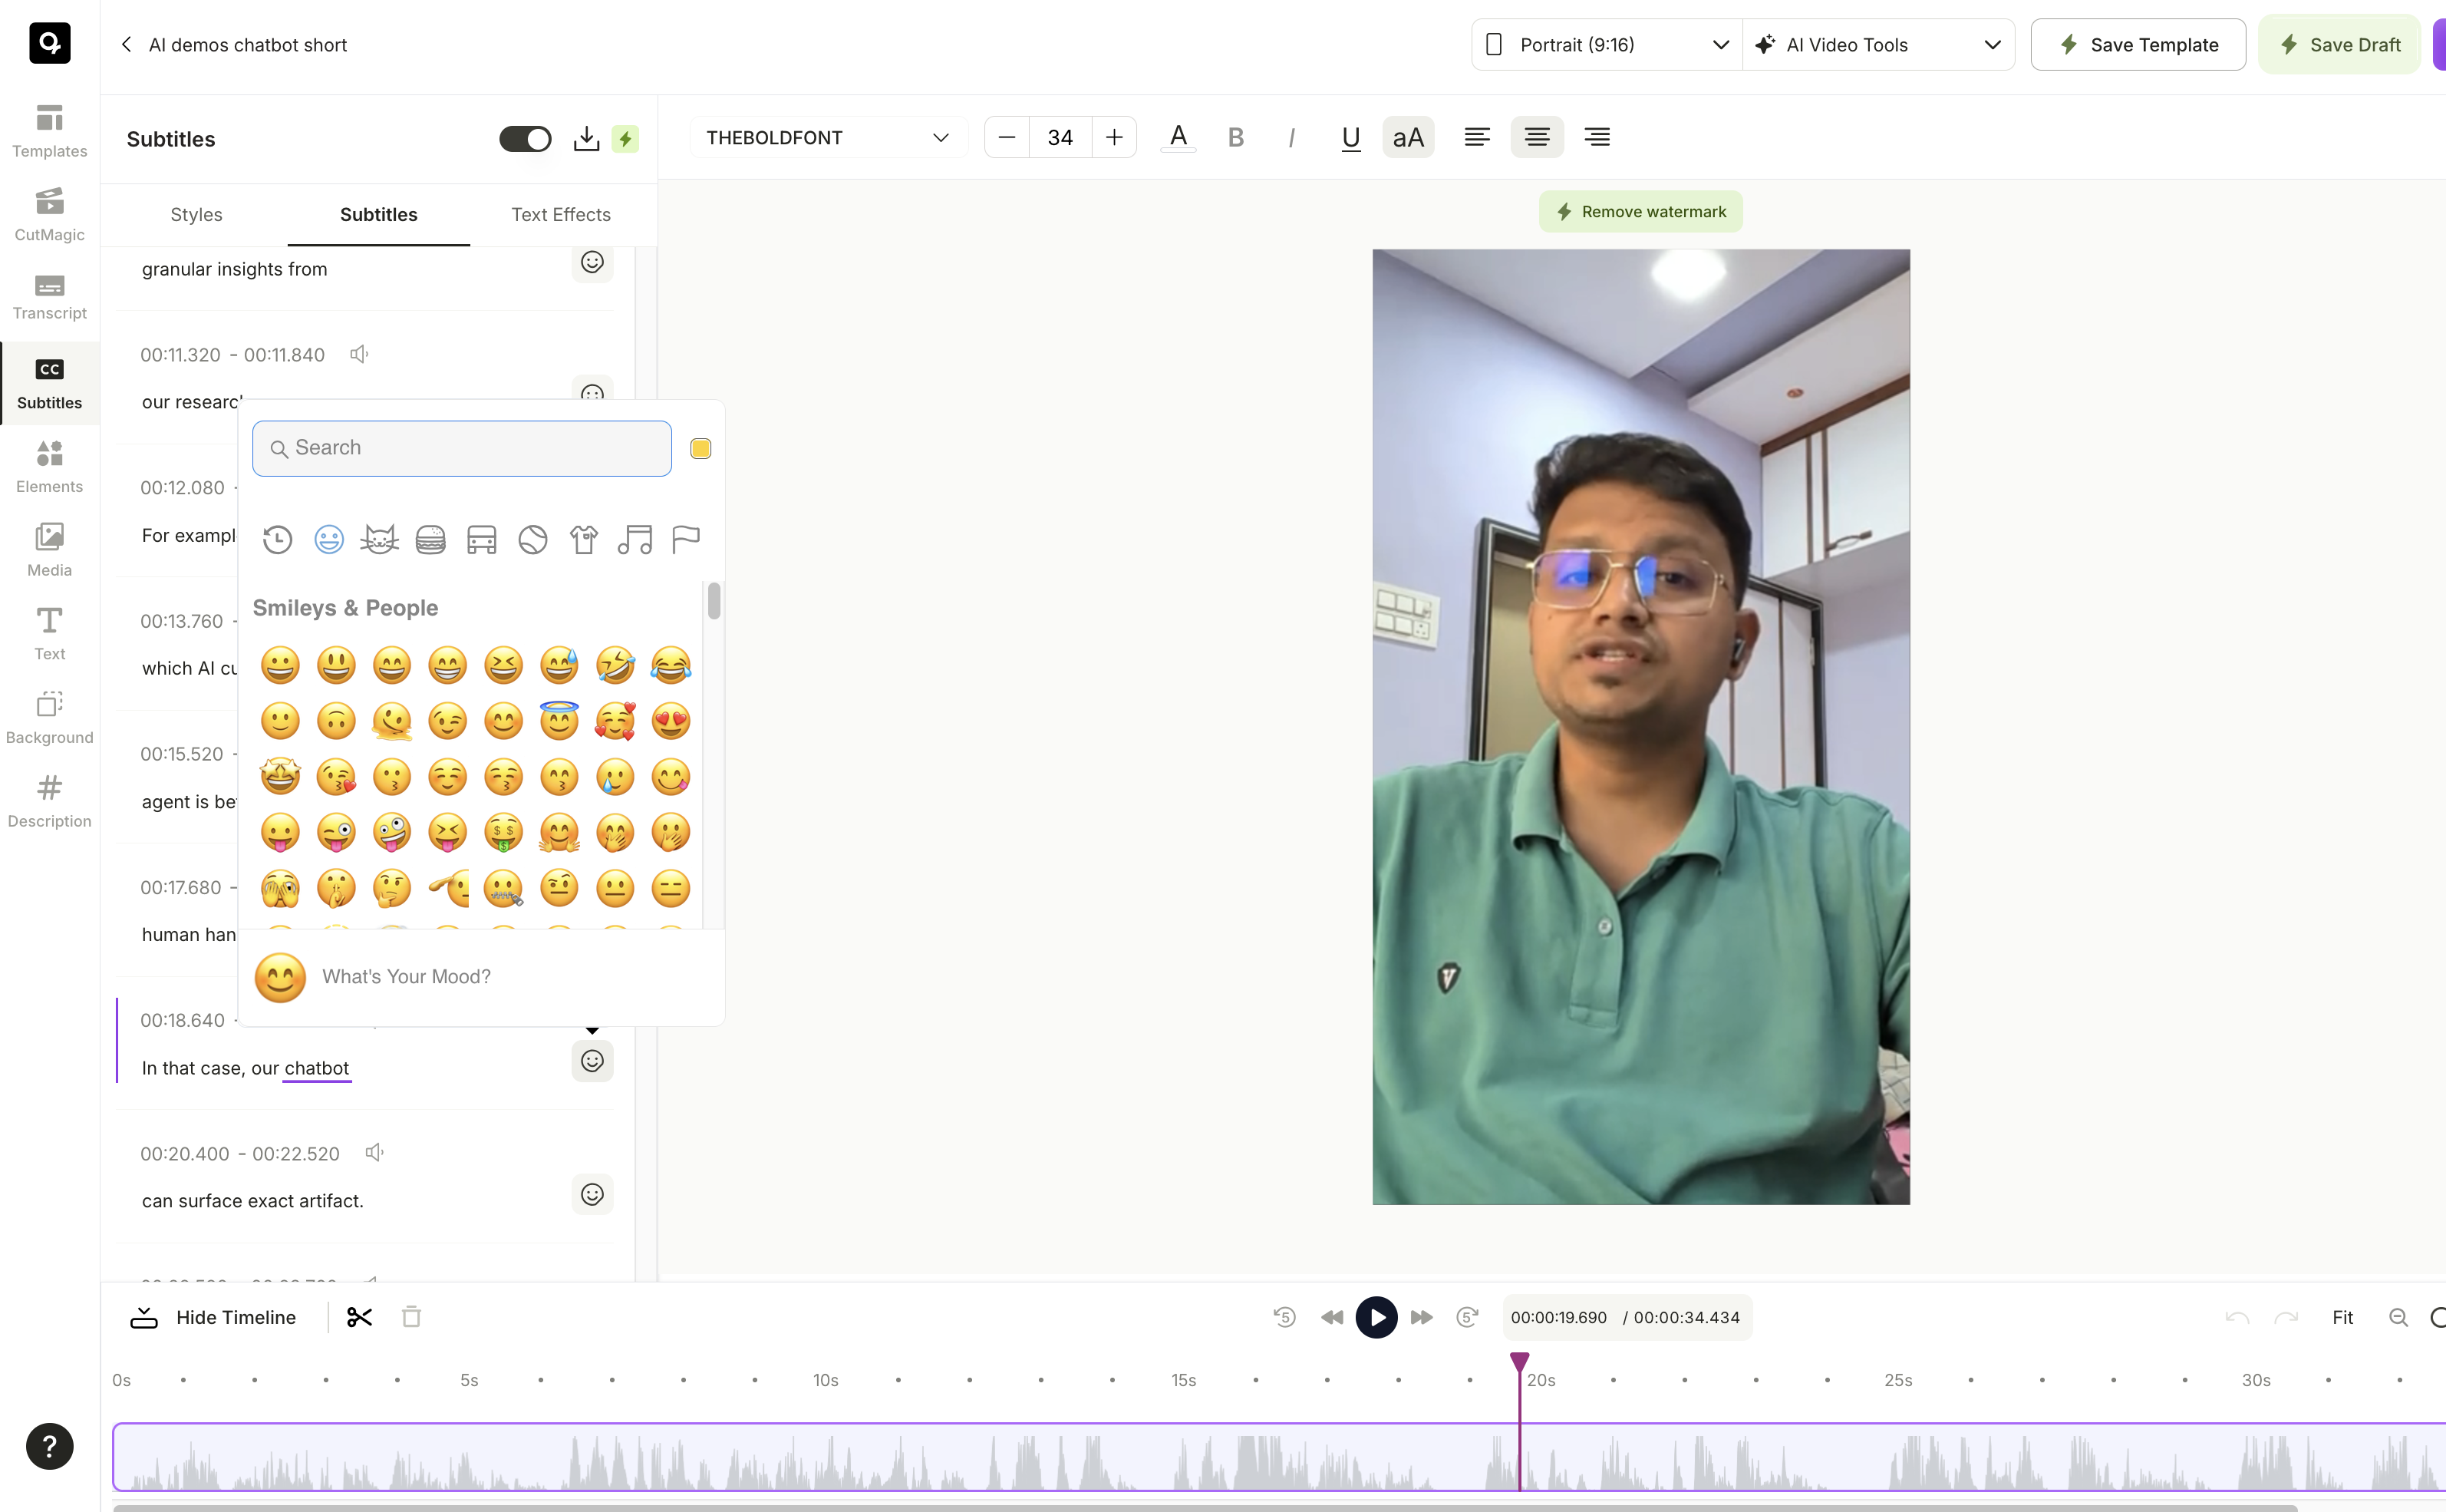The image size is (2446, 1512).
Task: Switch to the Styles tab
Action: coord(196,214)
